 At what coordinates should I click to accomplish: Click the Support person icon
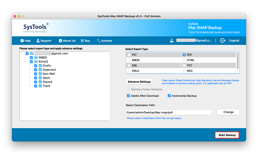pyautogui.click(x=38, y=41)
